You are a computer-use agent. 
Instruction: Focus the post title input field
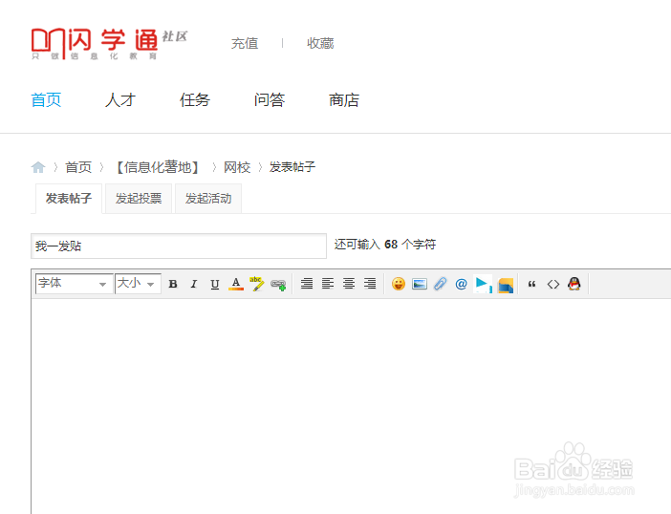[179, 246]
